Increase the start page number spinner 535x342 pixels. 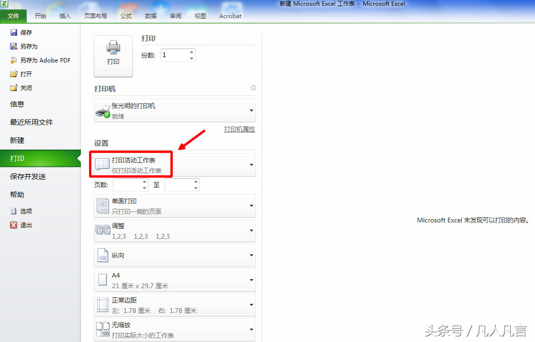[x=145, y=181]
